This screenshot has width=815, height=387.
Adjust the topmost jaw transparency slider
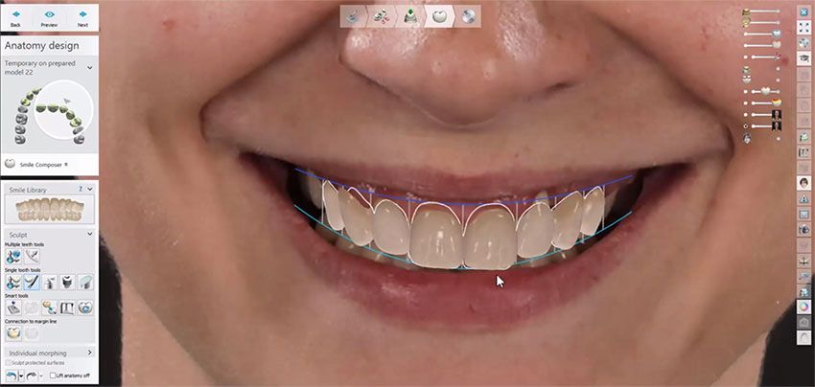pyautogui.click(x=763, y=11)
